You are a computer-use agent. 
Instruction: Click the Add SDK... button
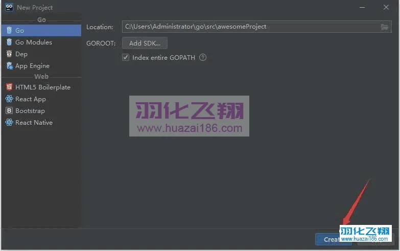(x=145, y=43)
